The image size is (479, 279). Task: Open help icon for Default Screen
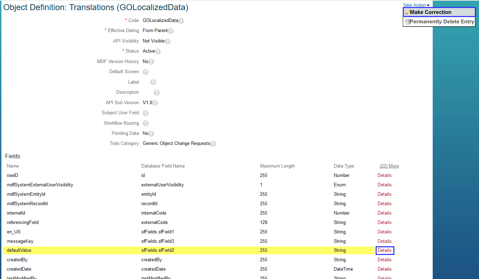(146, 72)
